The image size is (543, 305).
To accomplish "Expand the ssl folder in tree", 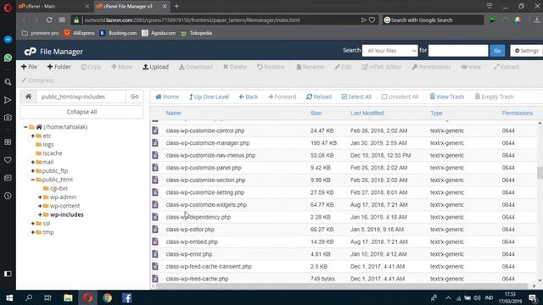I will point(33,224).
